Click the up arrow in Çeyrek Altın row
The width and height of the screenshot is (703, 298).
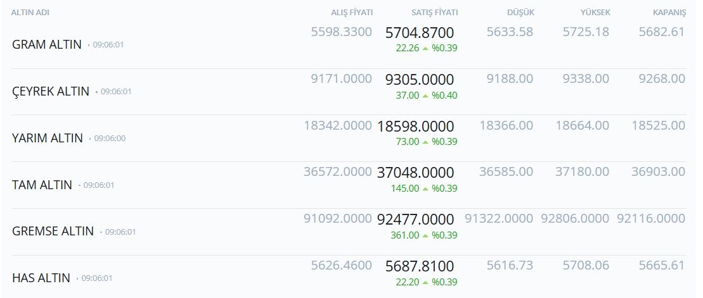425,96
